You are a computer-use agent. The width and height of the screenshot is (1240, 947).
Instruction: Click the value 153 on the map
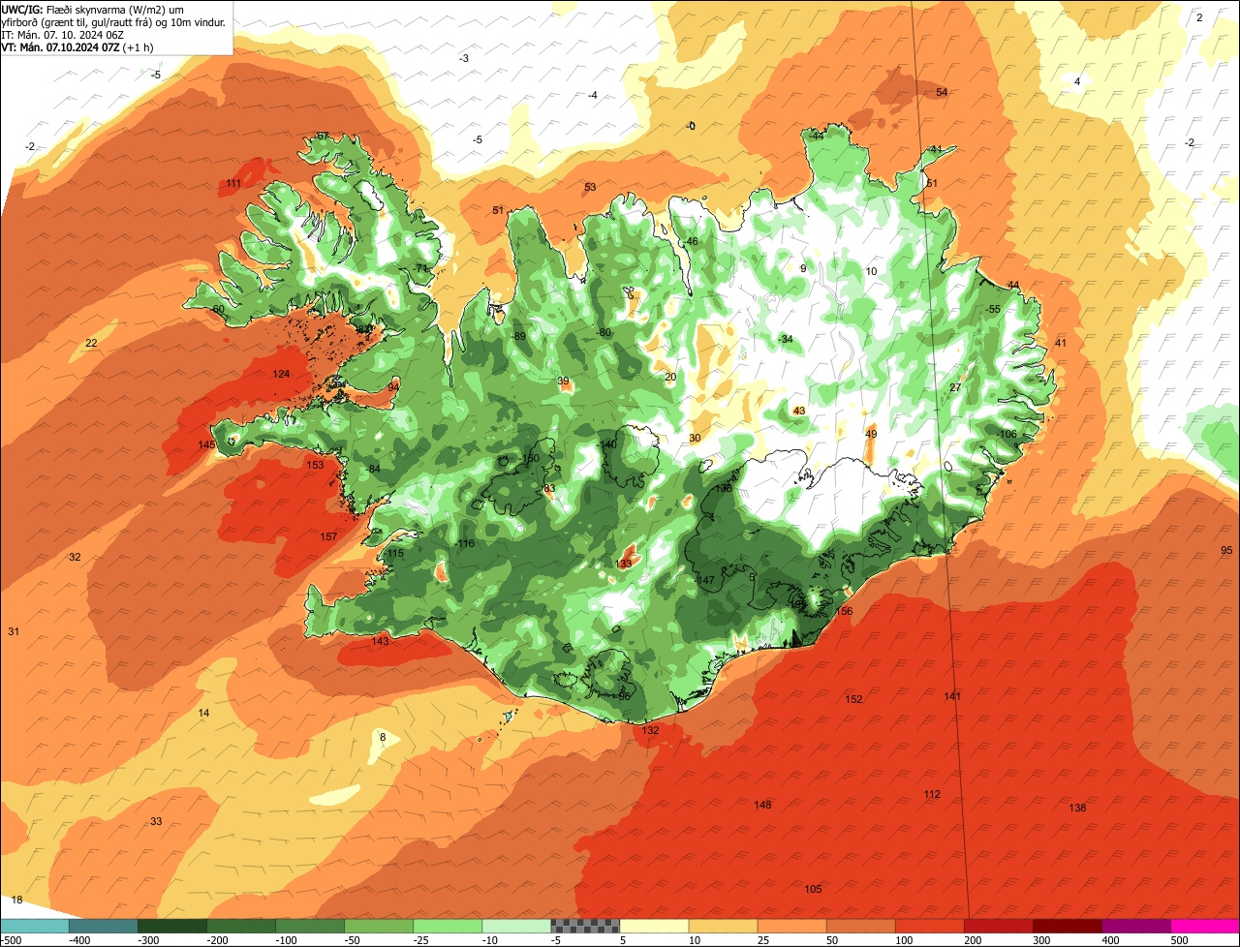[315, 465]
